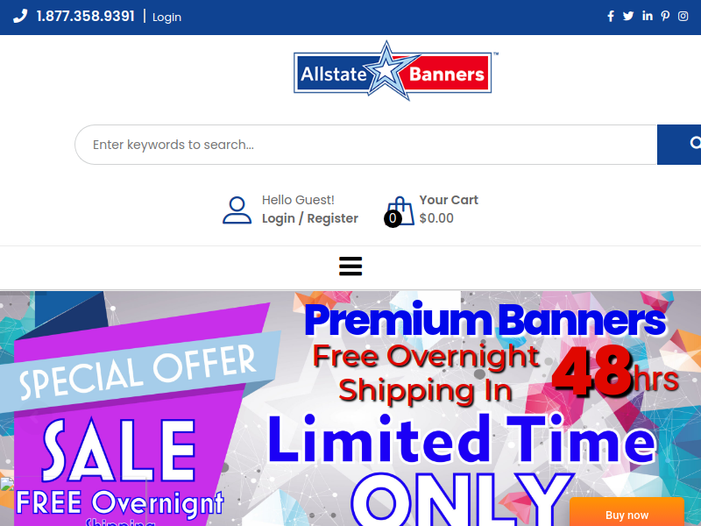Open the Pinterest social icon
The height and width of the screenshot is (526, 701).
665,17
